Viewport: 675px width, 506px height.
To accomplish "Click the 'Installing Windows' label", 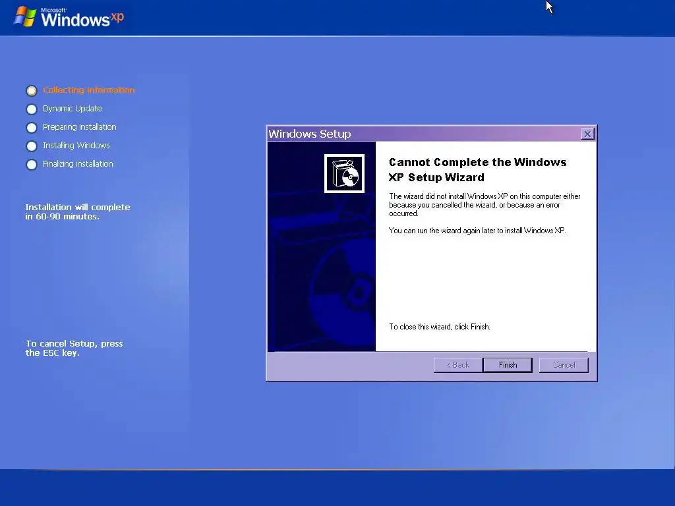I will point(76,146).
